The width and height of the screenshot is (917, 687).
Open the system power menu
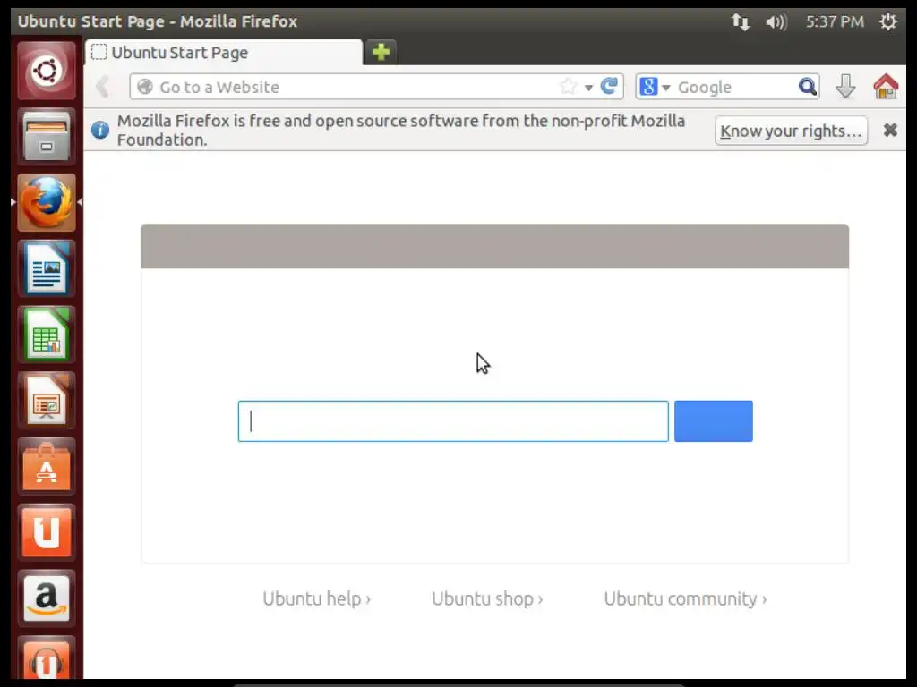(x=887, y=21)
